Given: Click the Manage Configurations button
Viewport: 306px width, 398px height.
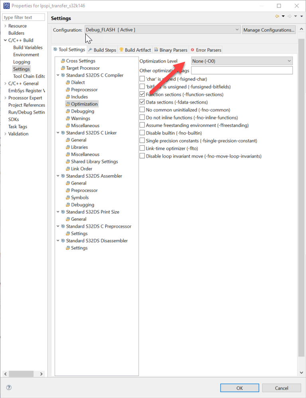Looking at the screenshot, I should click(268, 30).
